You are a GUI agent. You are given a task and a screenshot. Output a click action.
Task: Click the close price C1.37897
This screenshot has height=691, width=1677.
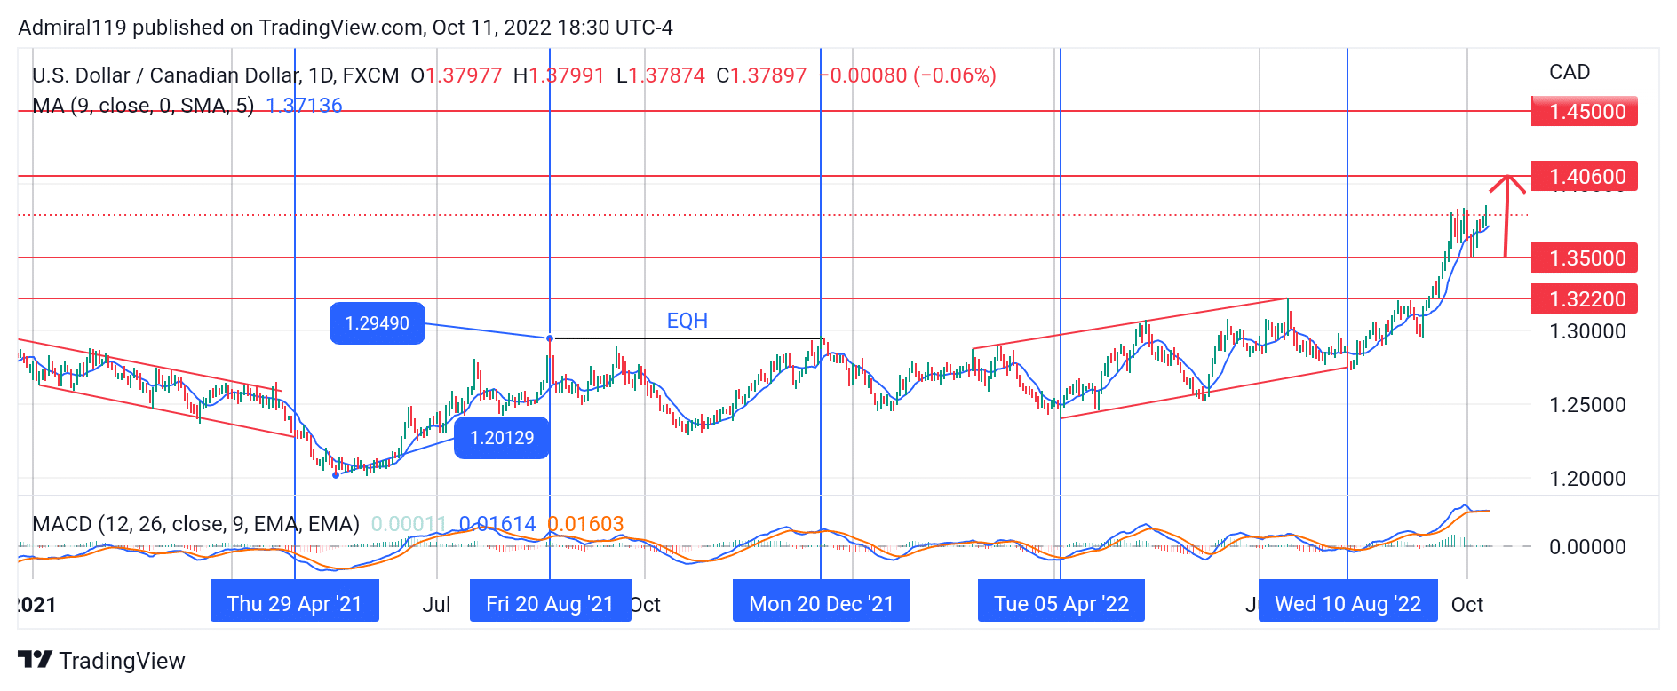click(x=762, y=75)
